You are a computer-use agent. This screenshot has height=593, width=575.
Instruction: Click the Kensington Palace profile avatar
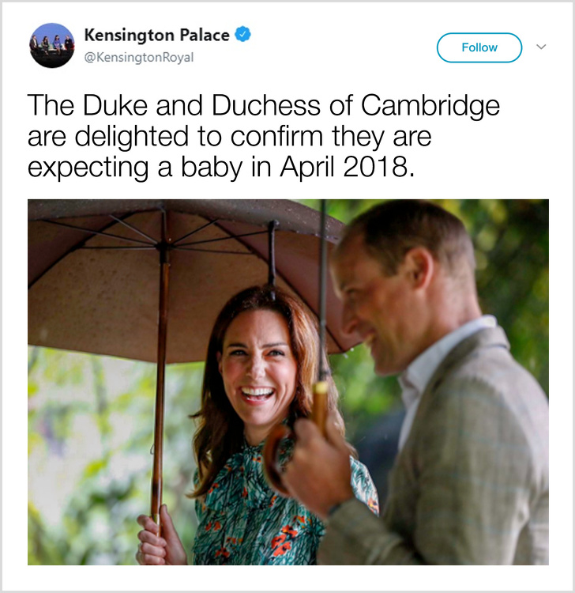(x=52, y=45)
